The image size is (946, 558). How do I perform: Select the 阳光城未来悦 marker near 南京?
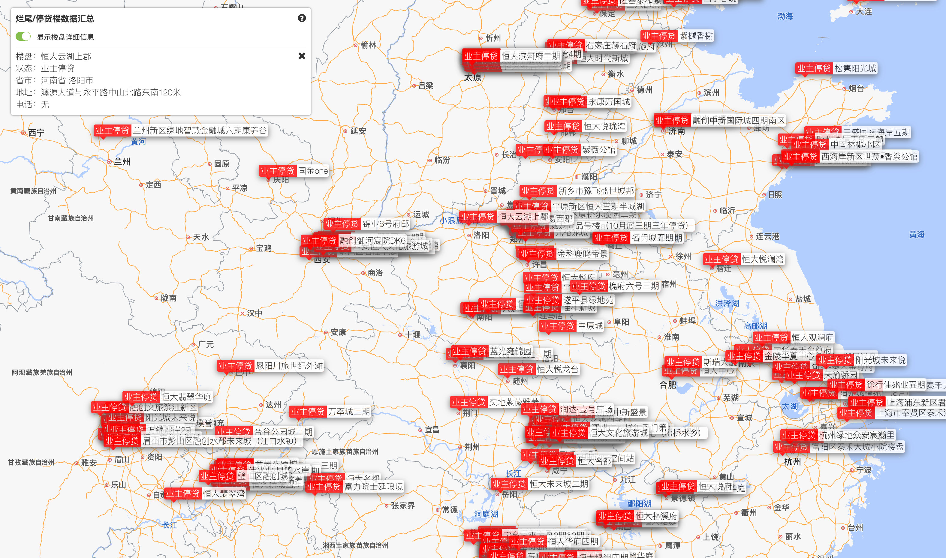coord(862,360)
